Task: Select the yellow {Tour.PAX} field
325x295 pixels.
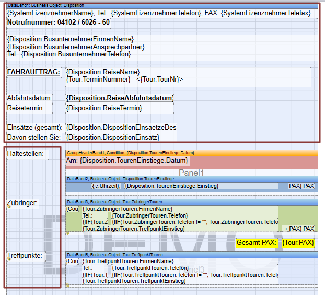Action: (x=298, y=243)
